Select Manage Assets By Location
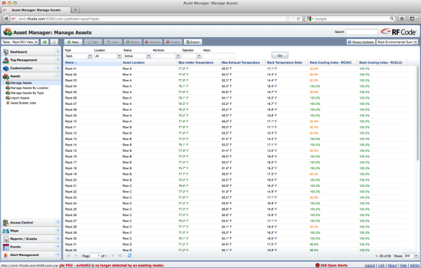This screenshot has height=268, width=421. click(x=29, y=87)
